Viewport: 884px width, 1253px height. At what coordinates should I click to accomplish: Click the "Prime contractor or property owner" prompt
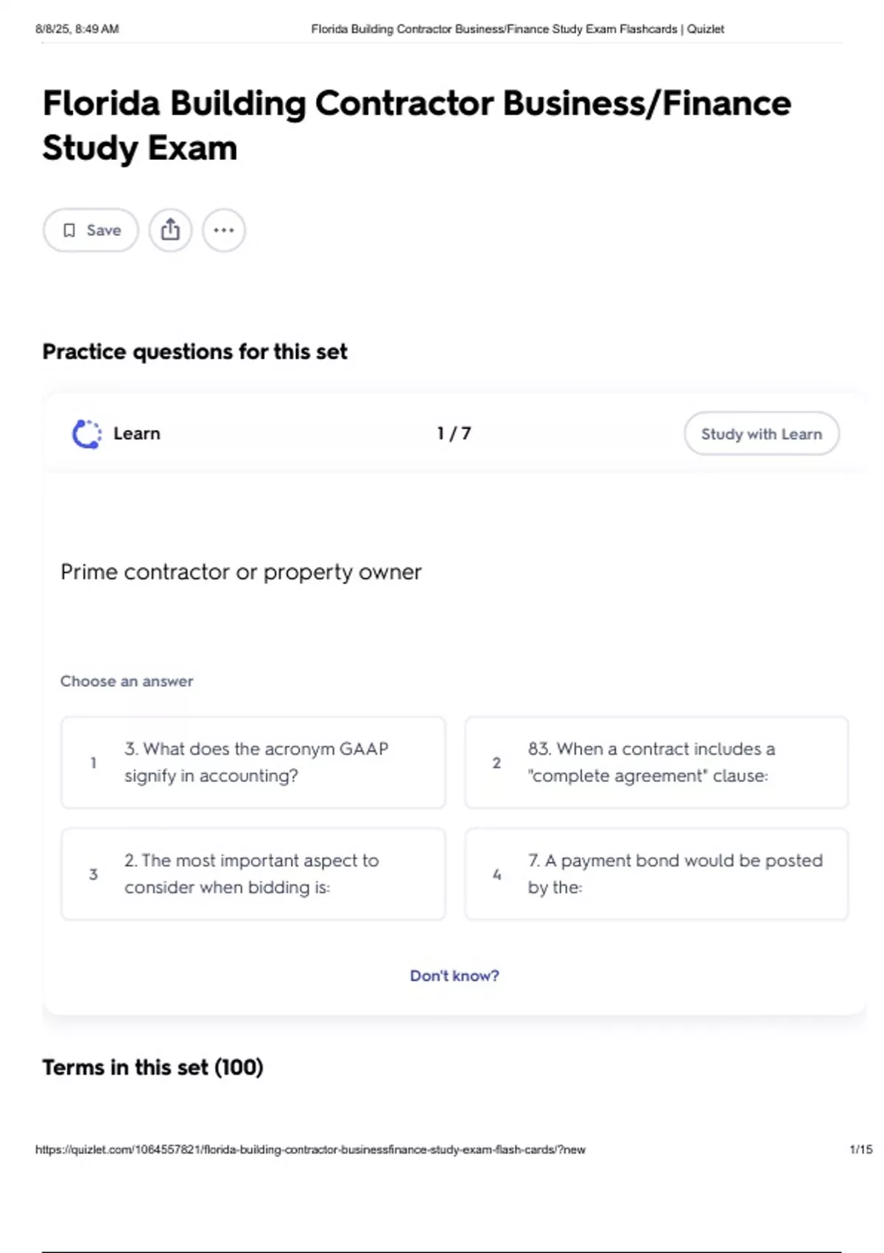tap(241, 572)
